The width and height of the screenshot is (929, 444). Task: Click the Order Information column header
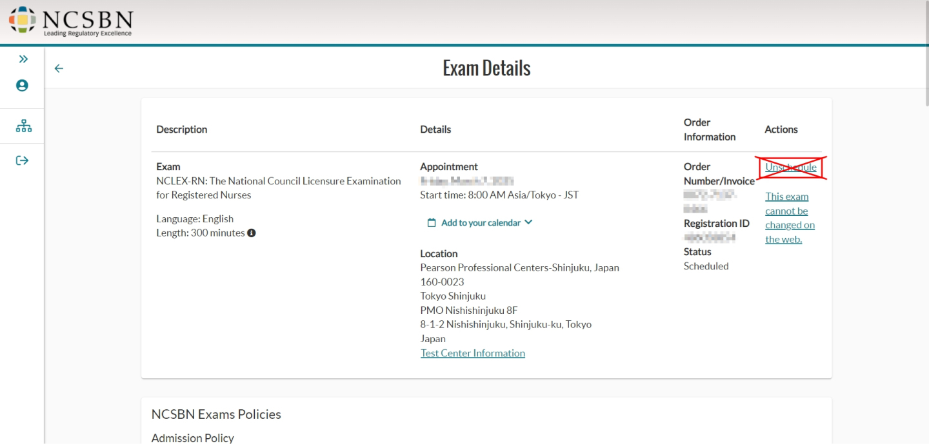pyautogui.click(x=710, y=130)
